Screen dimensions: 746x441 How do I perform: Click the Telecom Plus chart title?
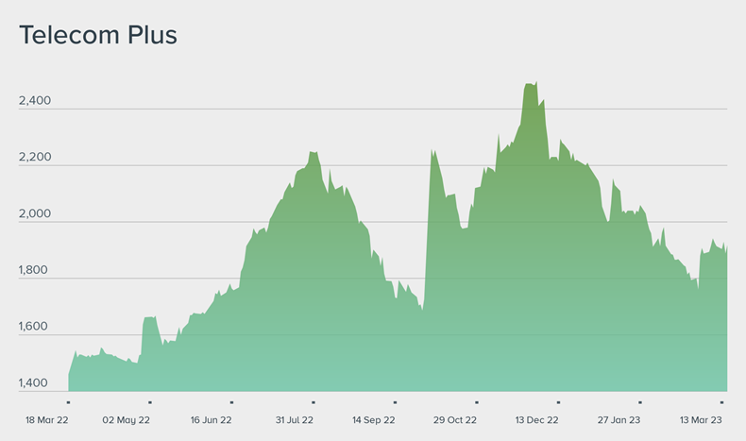click(98, 36)
